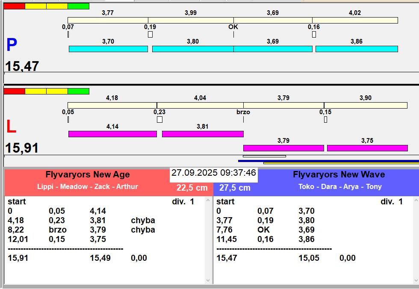Click the magenta run bar labeled 3,75
The image size is (419, 289).
[x=367, y=148]
